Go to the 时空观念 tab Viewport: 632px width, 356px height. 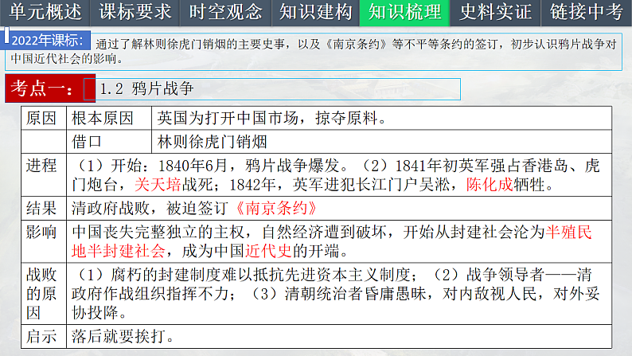(x=225, y=13)
